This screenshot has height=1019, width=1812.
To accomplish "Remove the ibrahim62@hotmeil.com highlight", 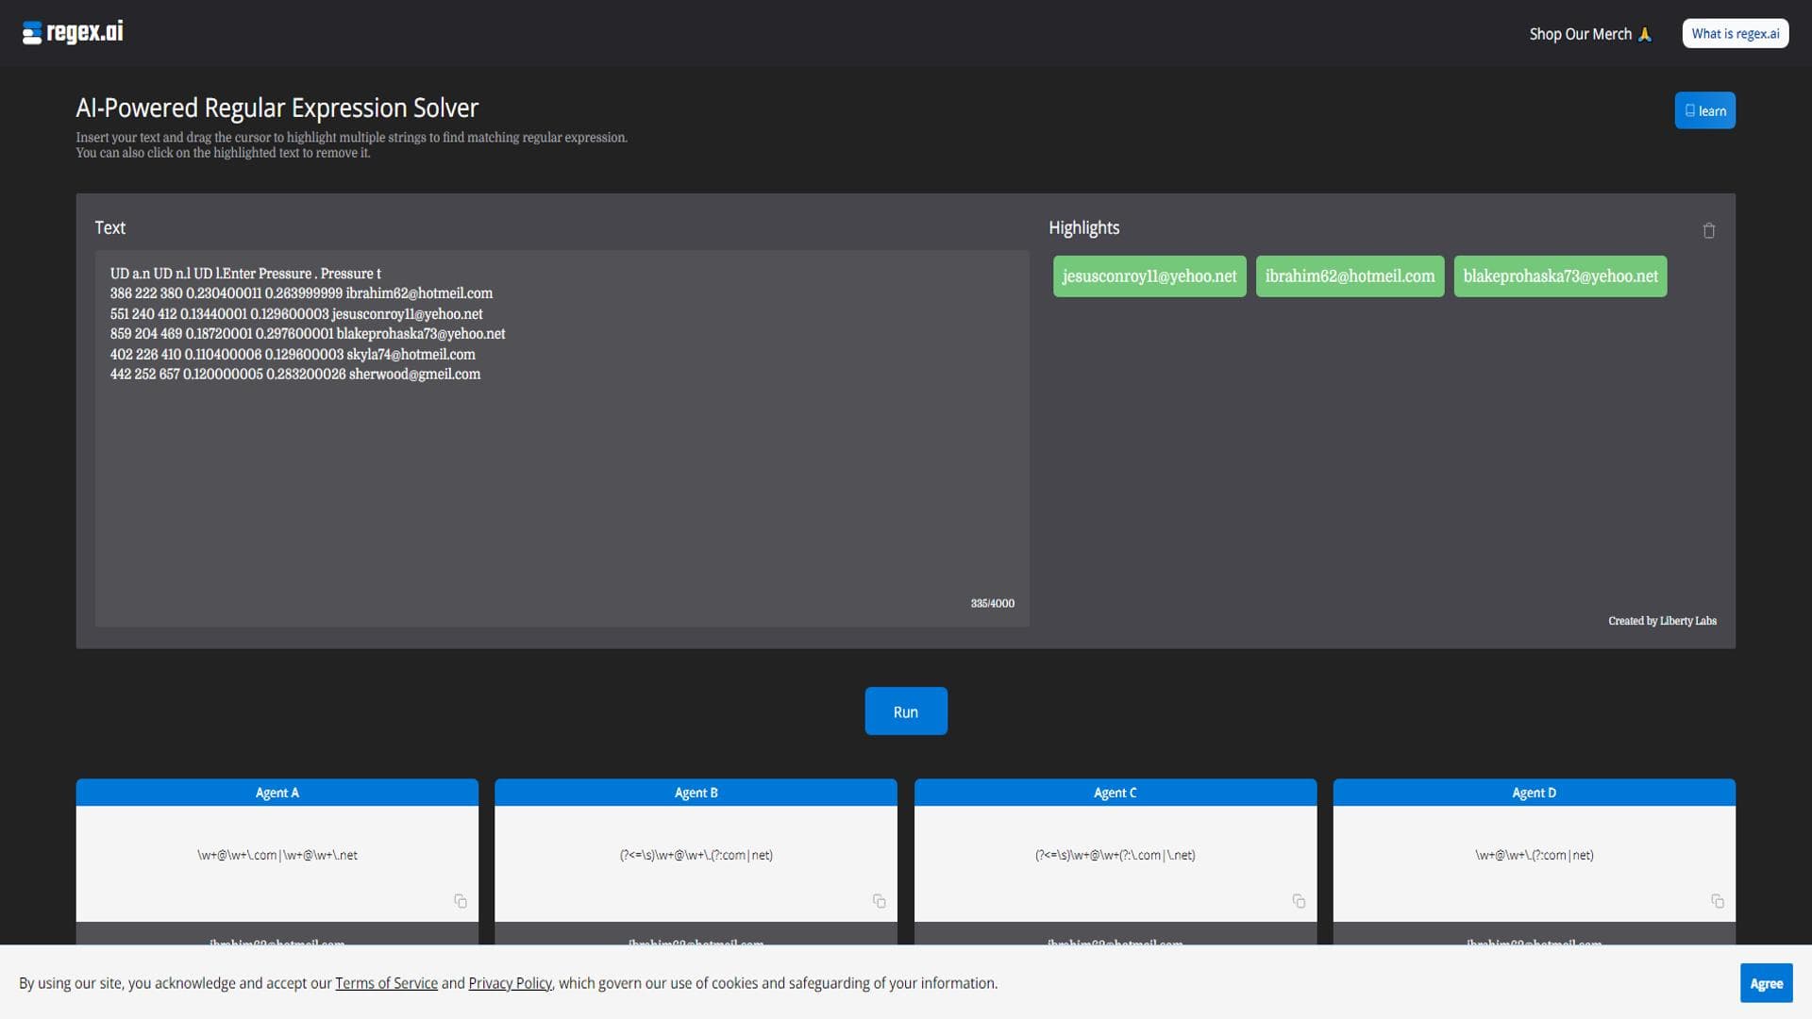I will pos(1349,276).
